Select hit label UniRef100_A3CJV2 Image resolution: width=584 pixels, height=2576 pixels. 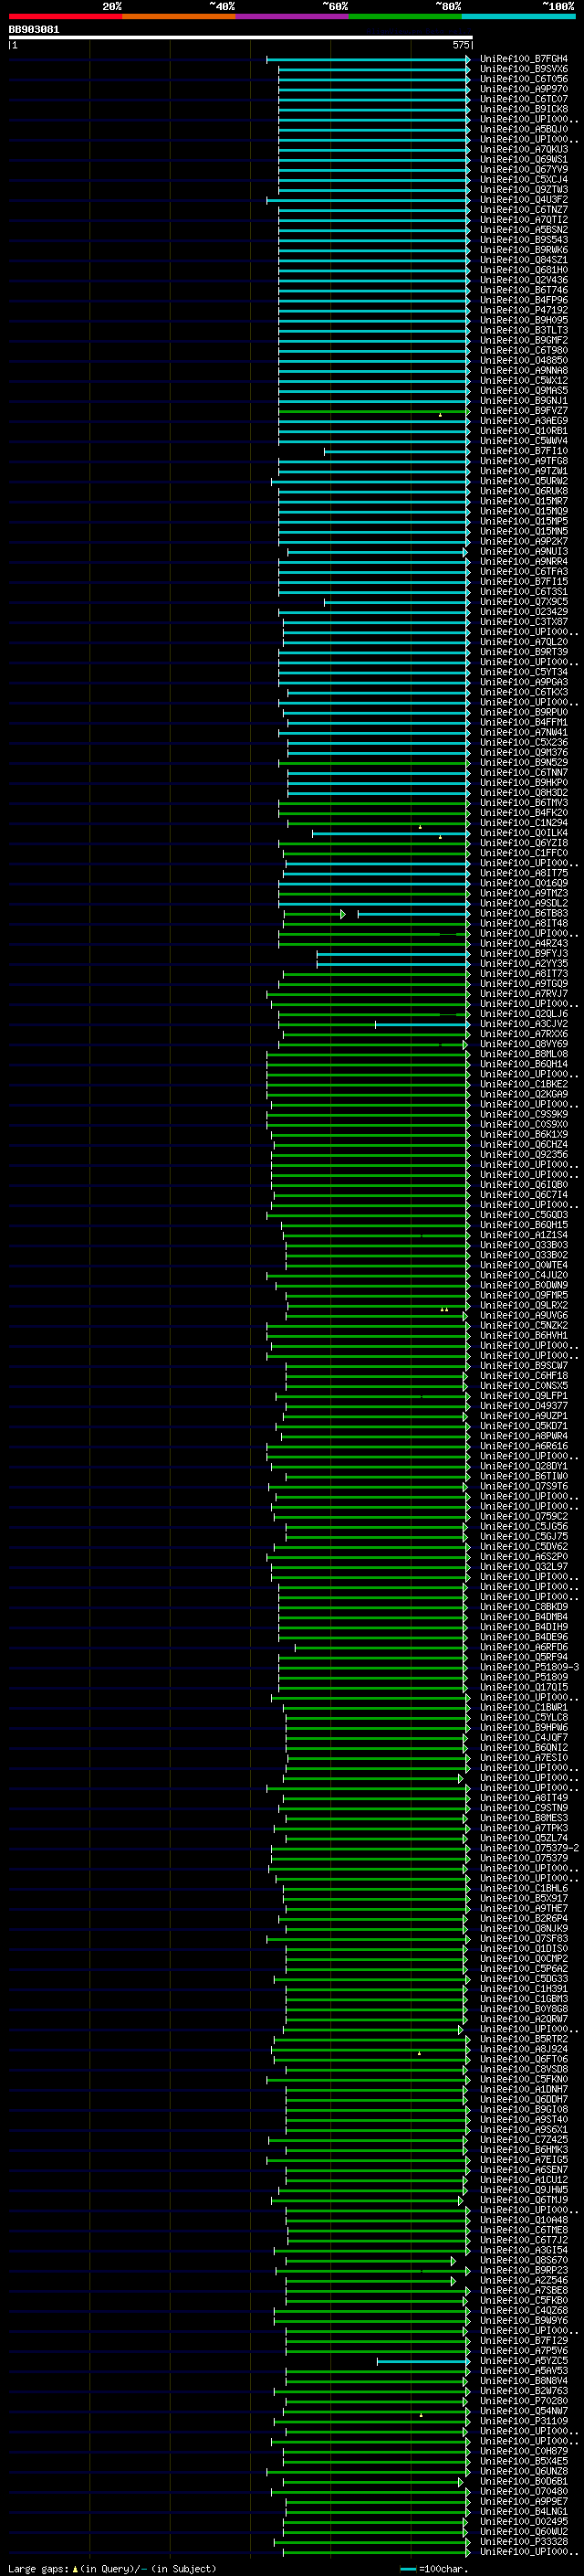coord(524,1023)
